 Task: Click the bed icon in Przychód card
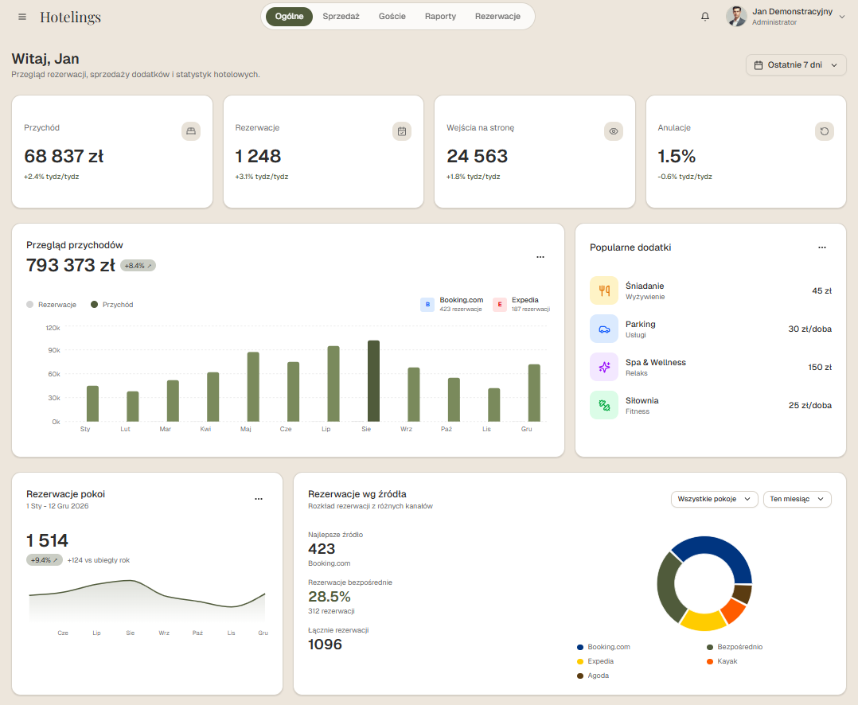pos(190,131)
